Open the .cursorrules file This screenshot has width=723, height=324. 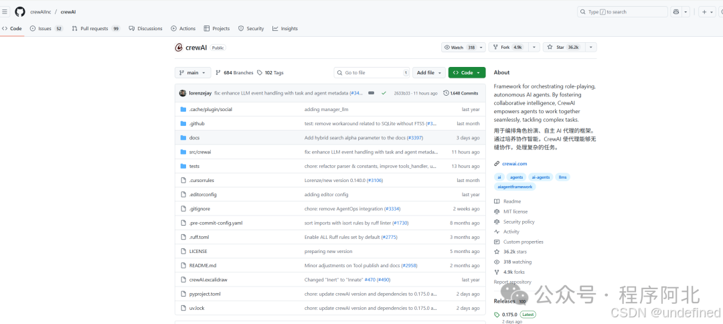pos(202,180)
